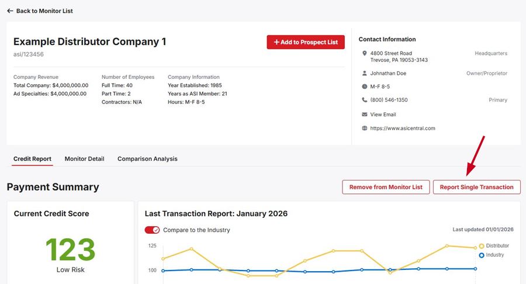This screenshot has width=526, height=284.
Task: Click the 123 credit score number
Action: point(70,250)
